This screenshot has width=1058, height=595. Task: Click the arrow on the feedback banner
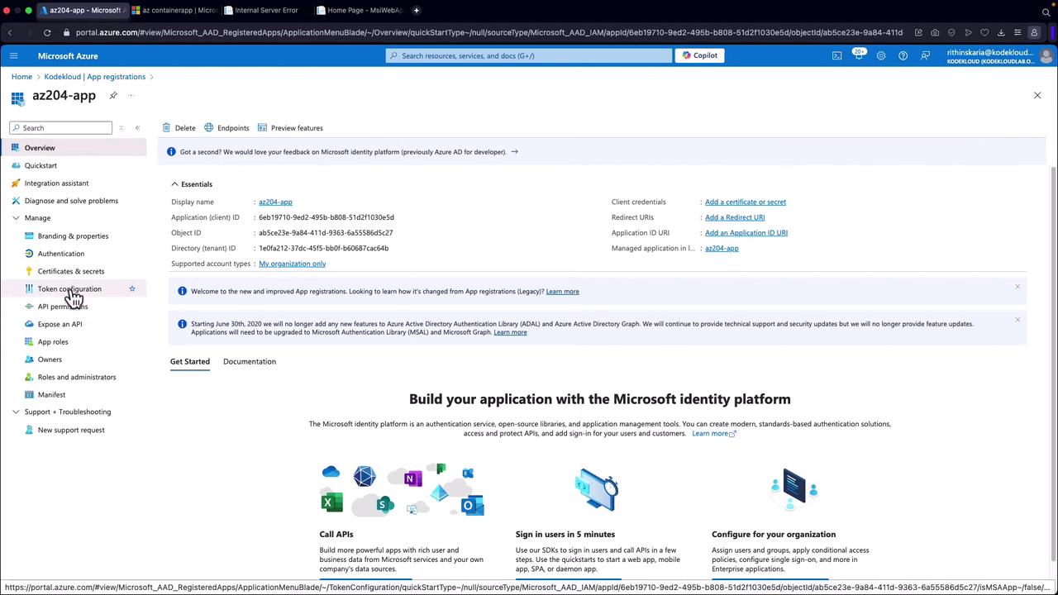[514, 152]
